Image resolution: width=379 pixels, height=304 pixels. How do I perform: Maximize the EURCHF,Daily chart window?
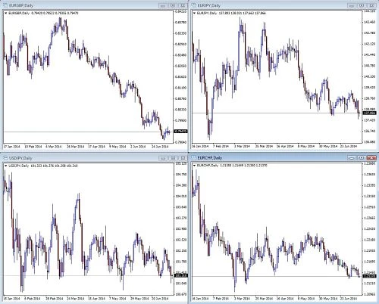[362, 158]
